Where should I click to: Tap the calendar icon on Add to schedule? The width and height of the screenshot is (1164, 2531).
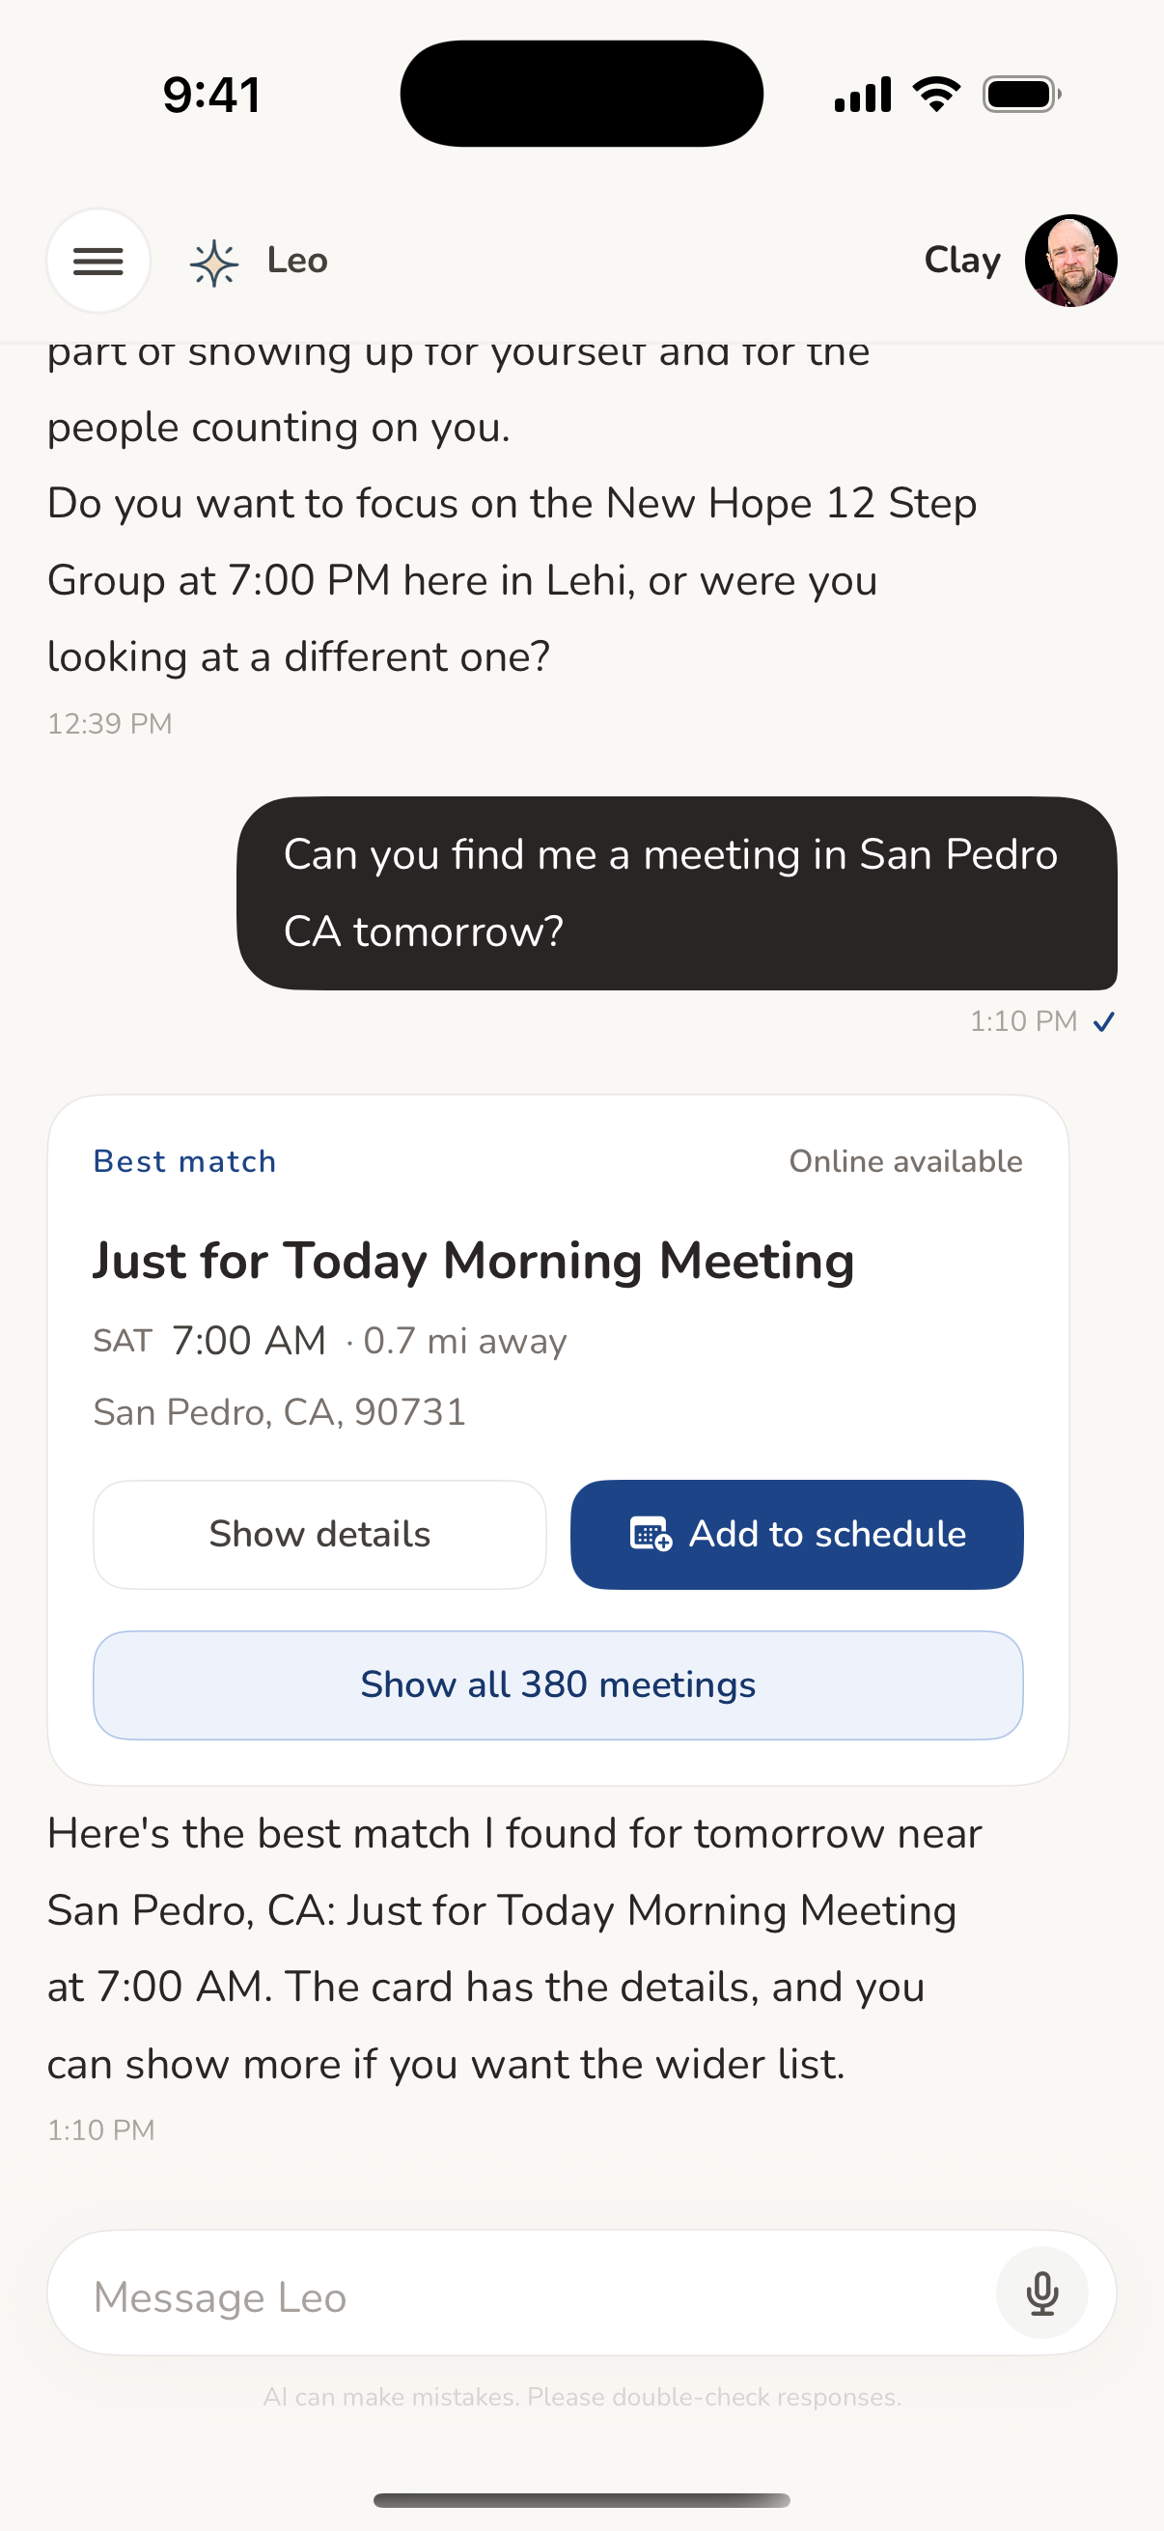651,1534
